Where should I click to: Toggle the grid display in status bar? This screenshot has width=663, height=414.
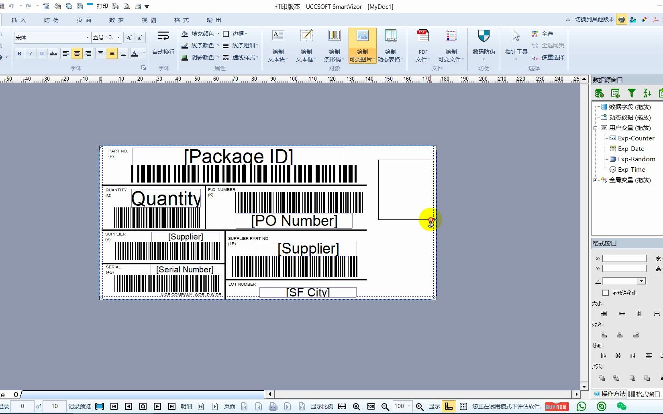[x=463, y=406]
